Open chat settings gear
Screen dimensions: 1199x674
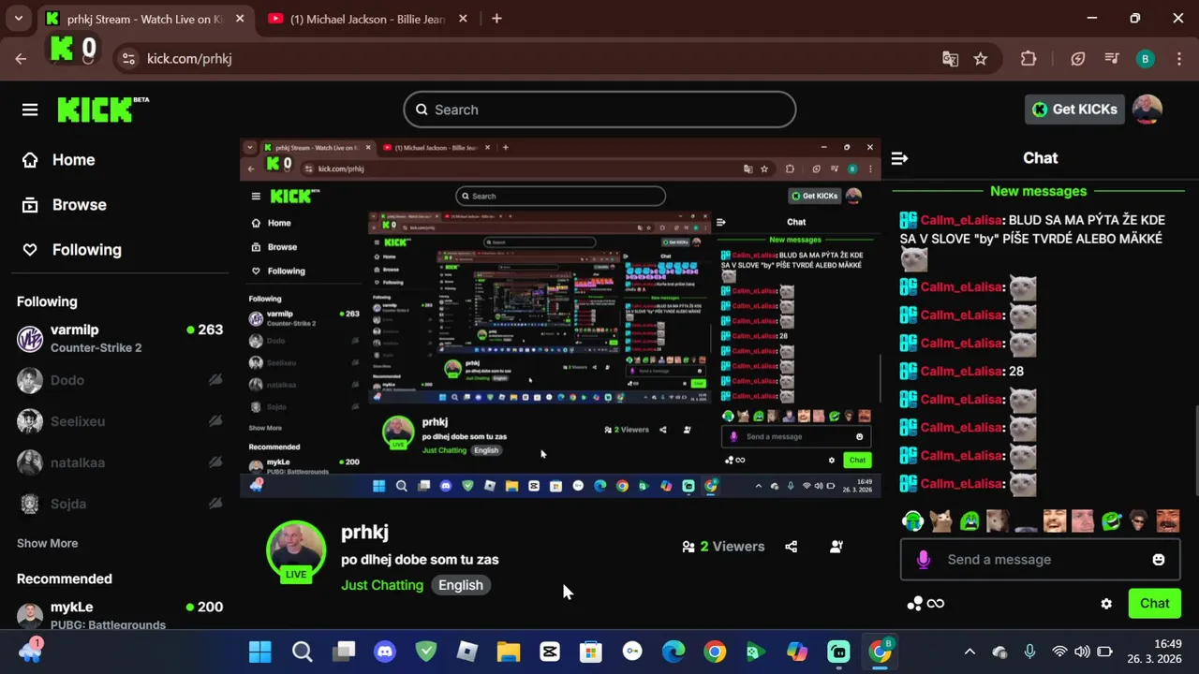(1106, 604)
